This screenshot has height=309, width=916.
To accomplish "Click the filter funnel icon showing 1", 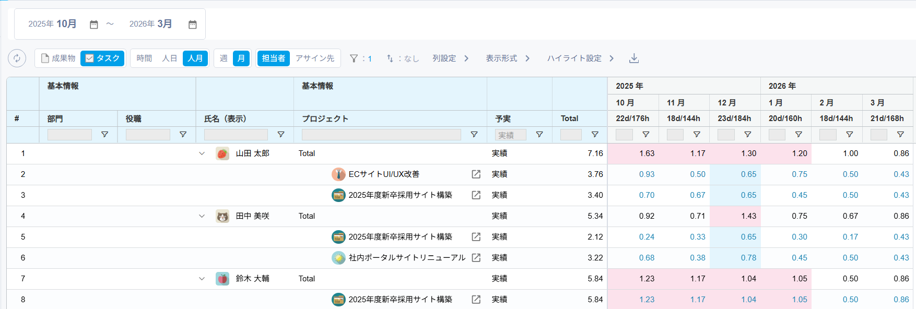I will (x=354, y=58).
